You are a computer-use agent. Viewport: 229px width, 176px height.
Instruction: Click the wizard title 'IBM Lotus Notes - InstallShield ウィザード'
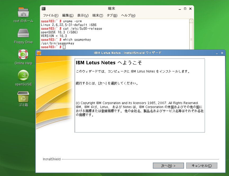tap(128, 53)
